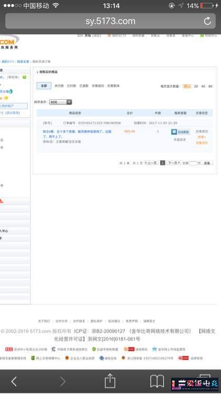The image size is (221, 394).
Task: Go back with the Safari back arrow
Action: (14, 381)
